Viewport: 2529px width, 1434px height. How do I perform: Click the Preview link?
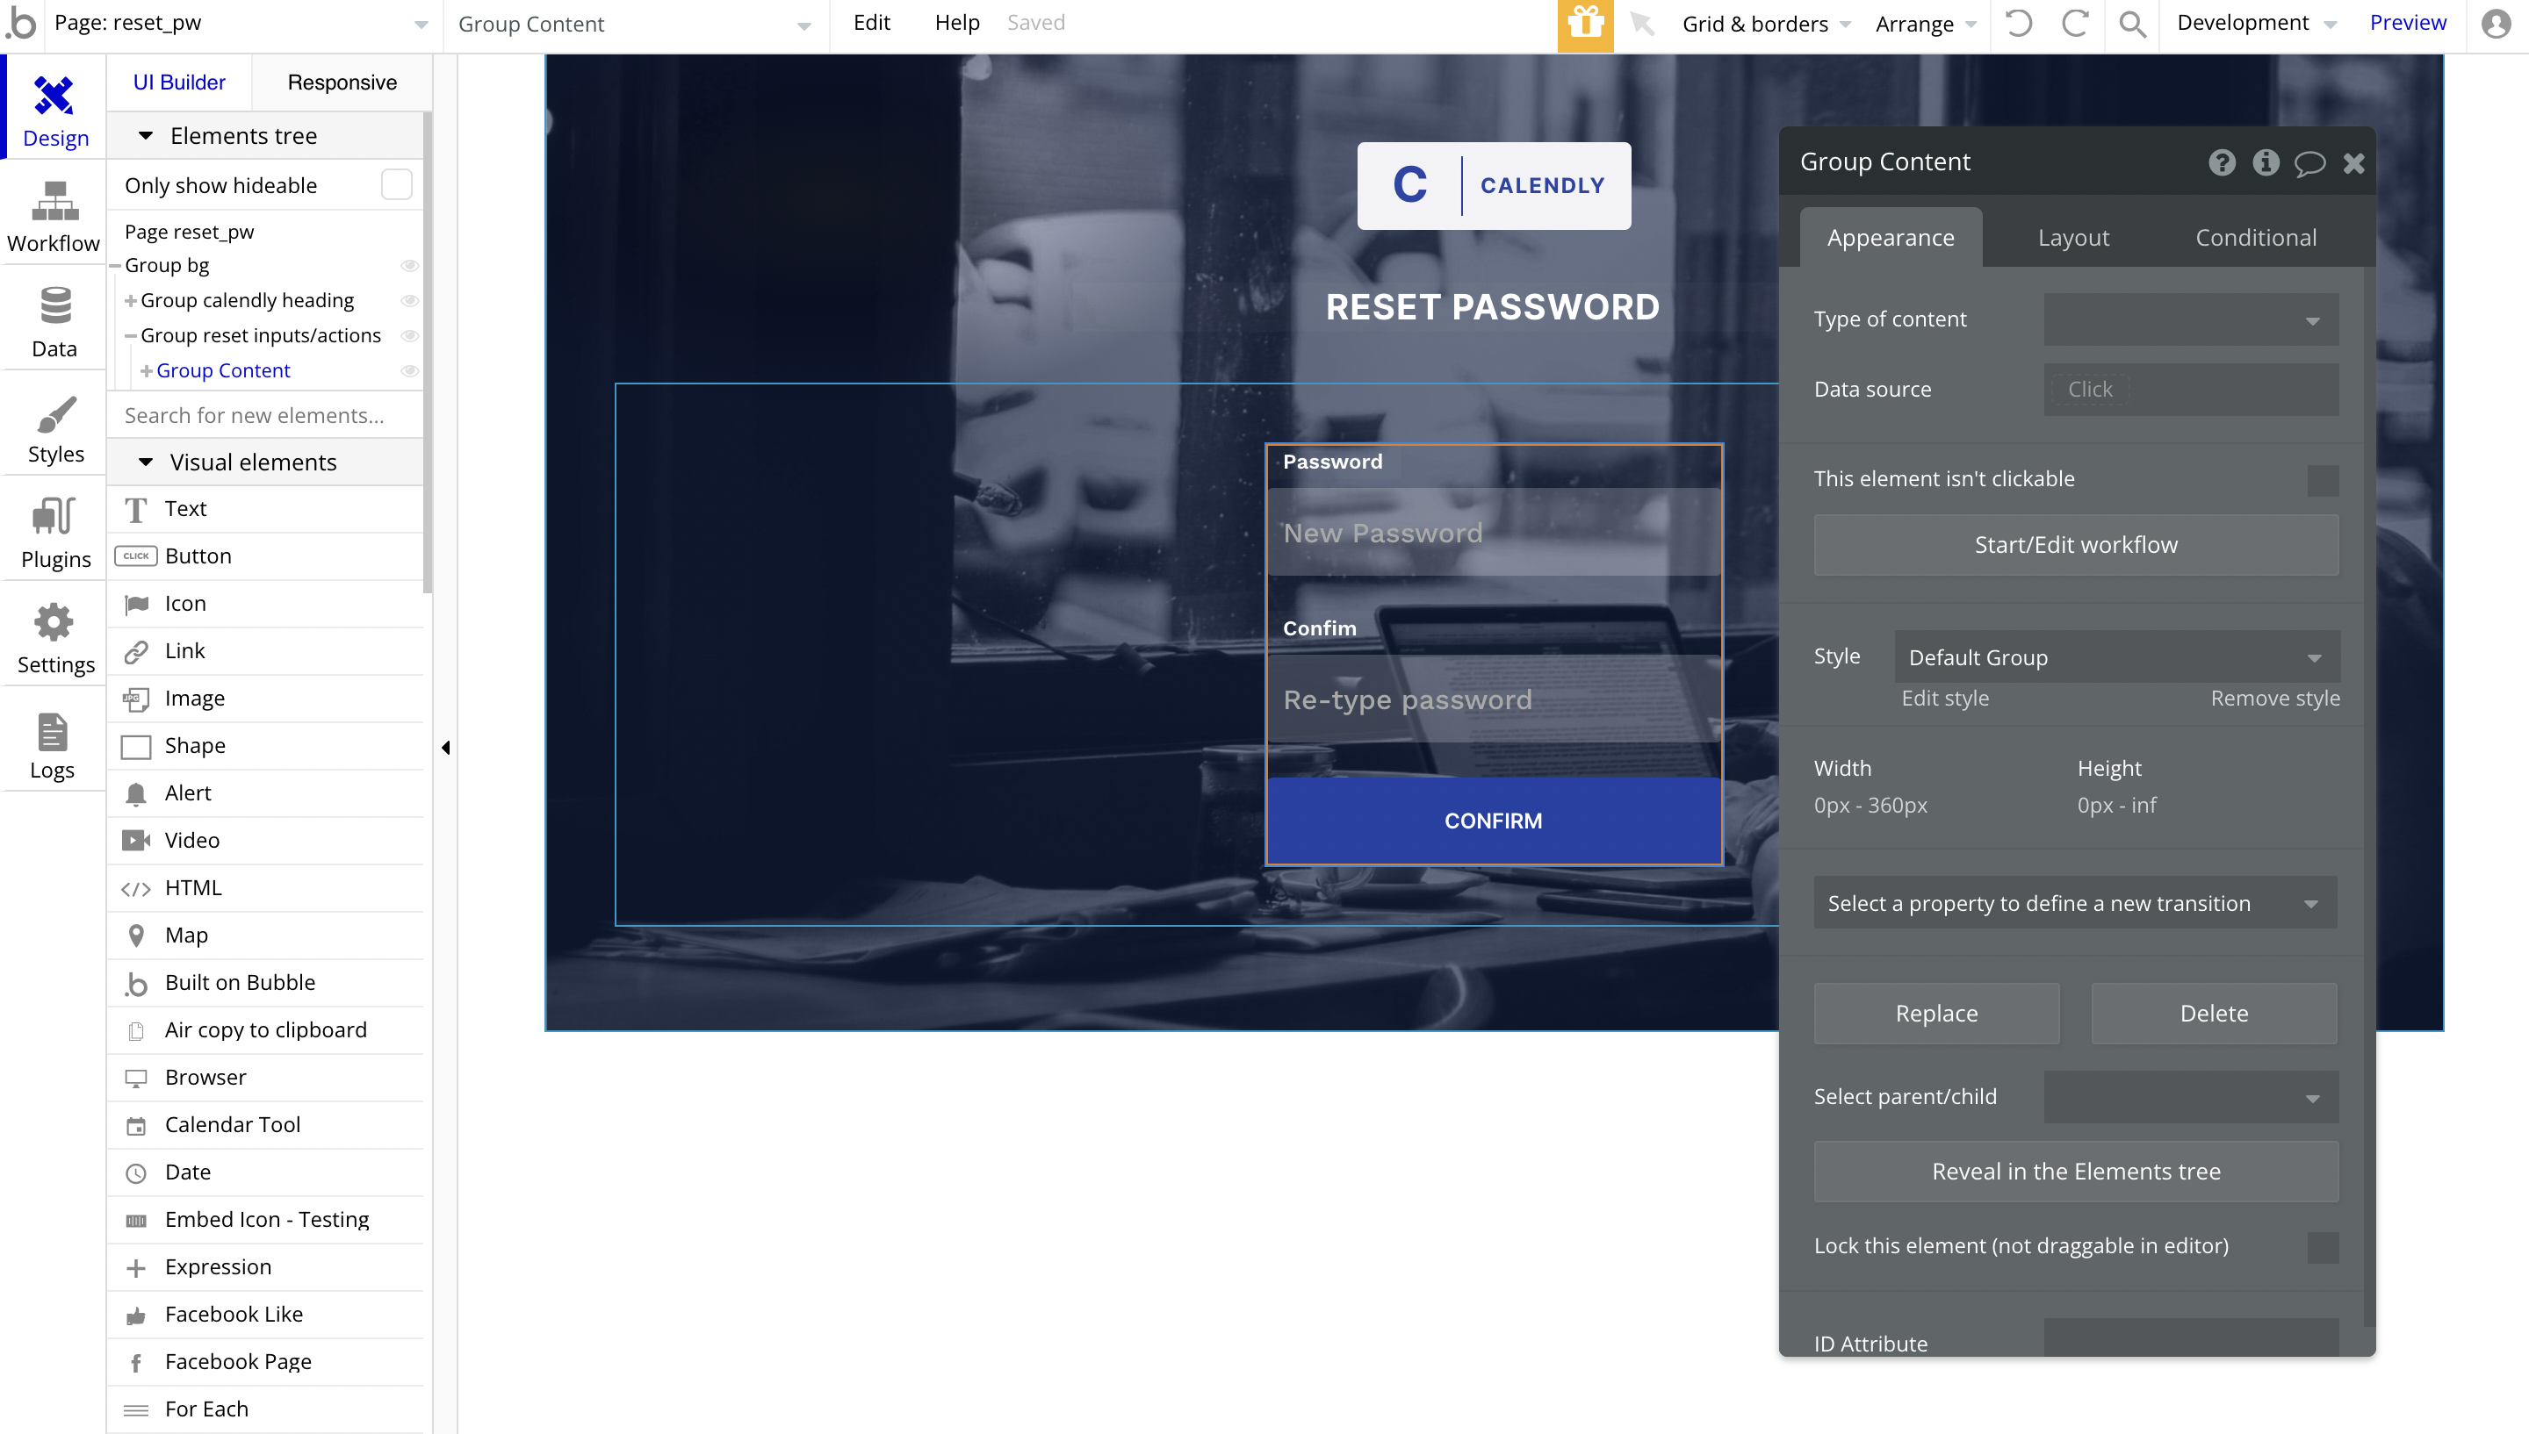click(2407, 23)
